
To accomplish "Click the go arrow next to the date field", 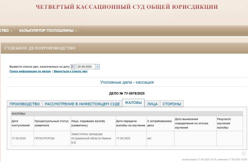I will pyautogui.click(x=98, y=67).
